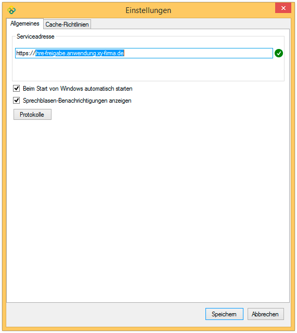This screenshot has height=333, width=297.
Task: Save settings with Speichern button
Action: [224, 314]
